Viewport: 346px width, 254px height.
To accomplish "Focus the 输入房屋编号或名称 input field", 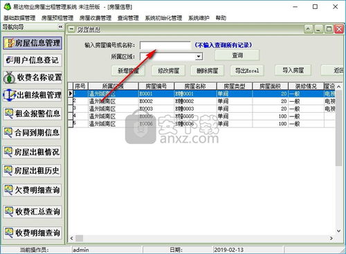I will 165,45.
